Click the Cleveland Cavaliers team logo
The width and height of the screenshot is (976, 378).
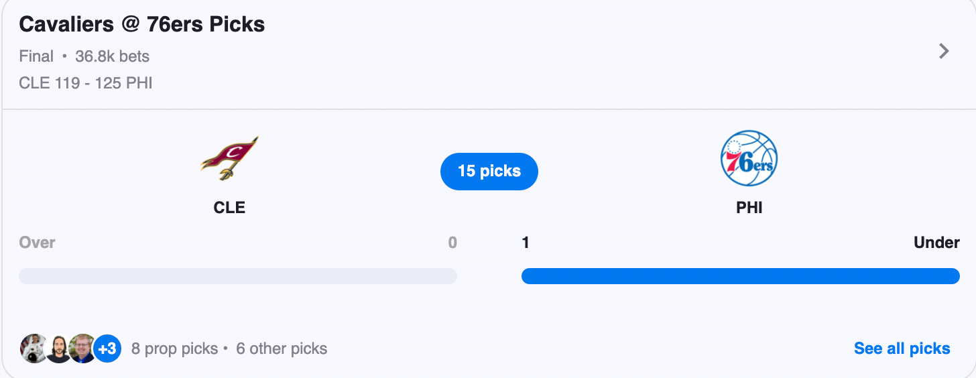click(x=229, y=158)
